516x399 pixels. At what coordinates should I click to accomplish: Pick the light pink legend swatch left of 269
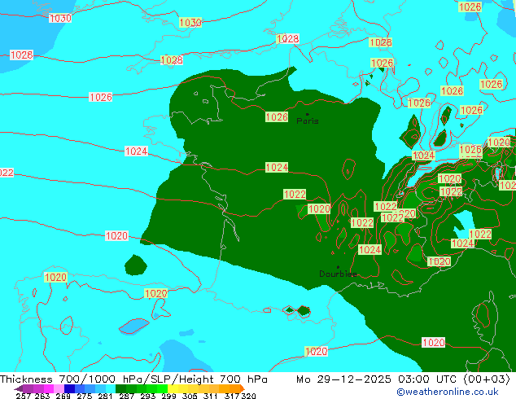click(59, 388)
